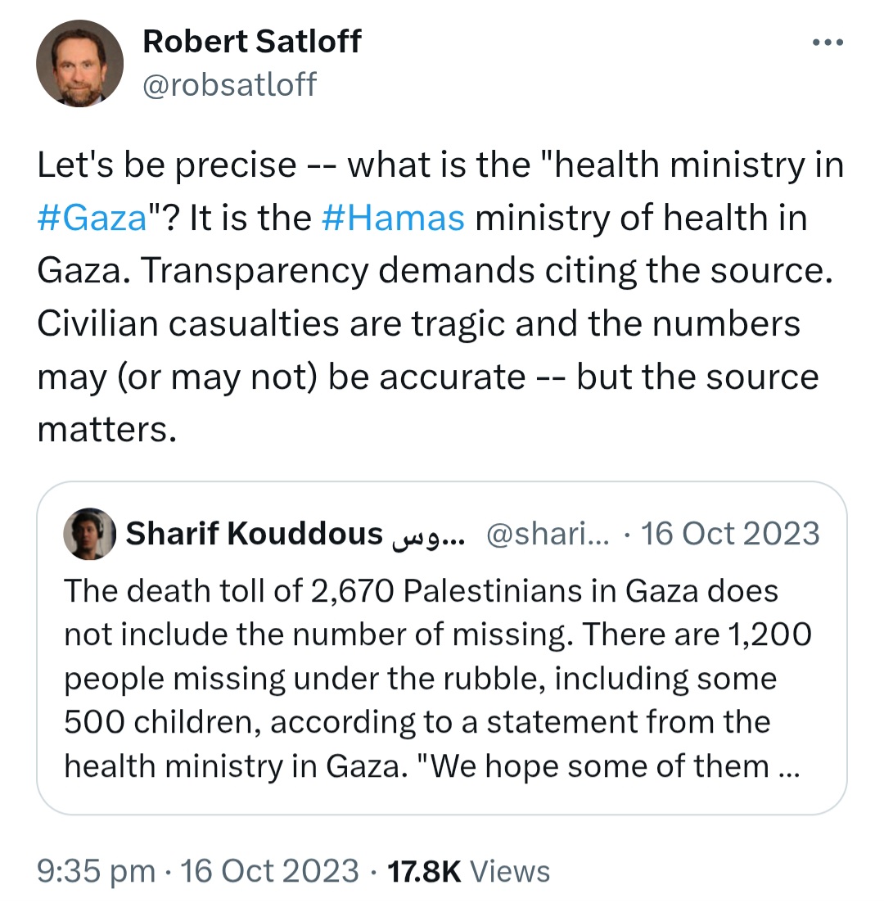Click the Sharif Kouddous author name
This screenshot has height=903, width=884.
[255, 534]
